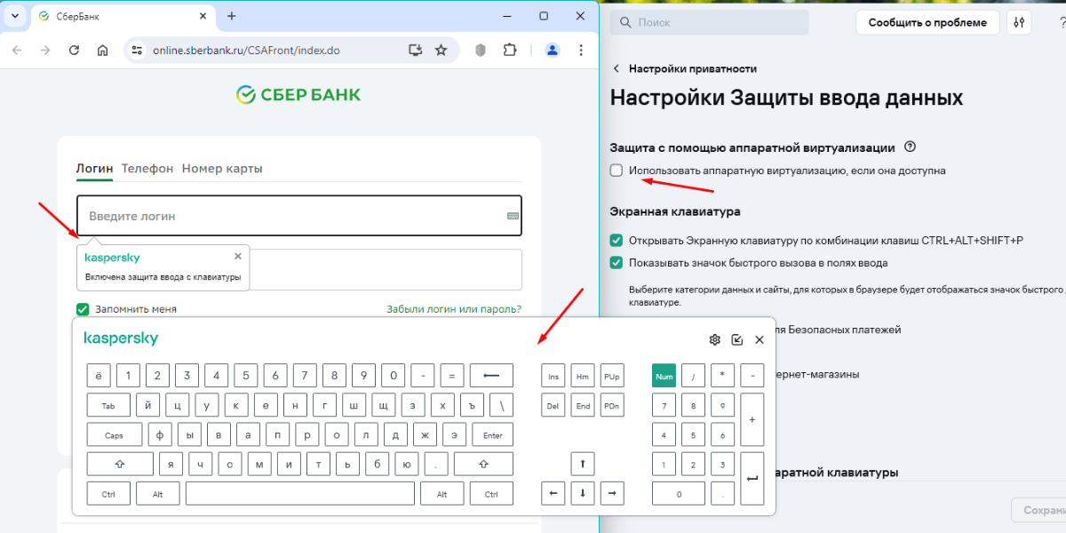The width and height of the screenshot is (1066, 533).
Task: Open Kaspersky shield extension icon
Action: click(x=481, y=51)
